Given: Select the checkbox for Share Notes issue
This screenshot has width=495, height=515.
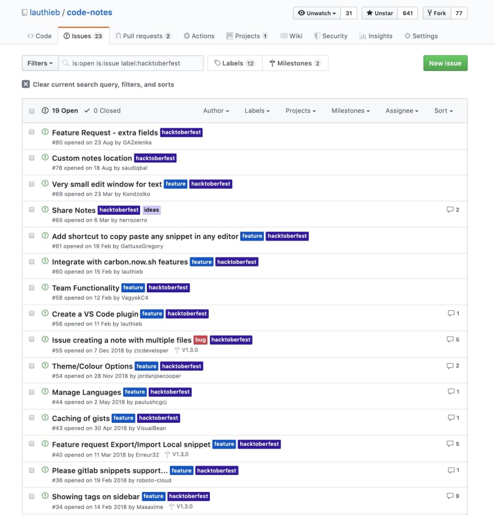Looking at the screenshot, I should (x=31, y=209).
